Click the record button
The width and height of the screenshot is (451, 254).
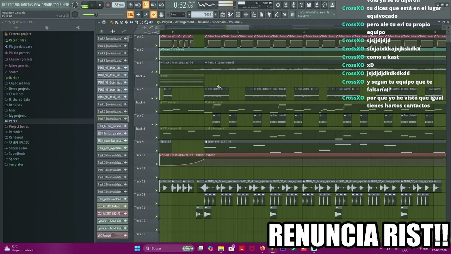pyautogui.click(x=108, y=5)
